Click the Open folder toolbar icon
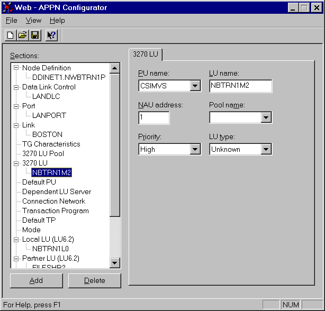This screenshot has height=311, width=325. 22,35
